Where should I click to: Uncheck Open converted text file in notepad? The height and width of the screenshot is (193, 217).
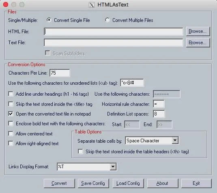click(11, 114)
